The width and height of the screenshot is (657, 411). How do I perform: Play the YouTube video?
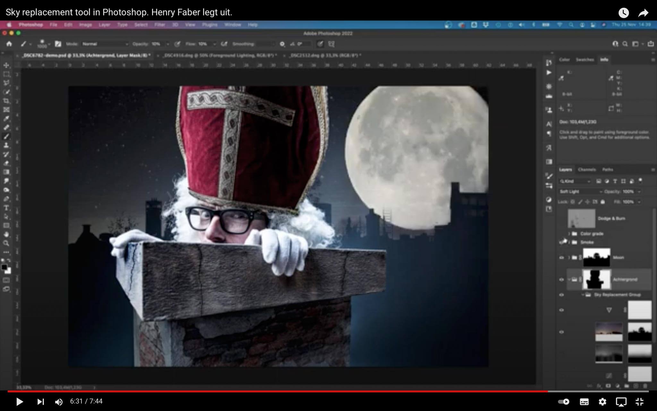click(19, 401)
